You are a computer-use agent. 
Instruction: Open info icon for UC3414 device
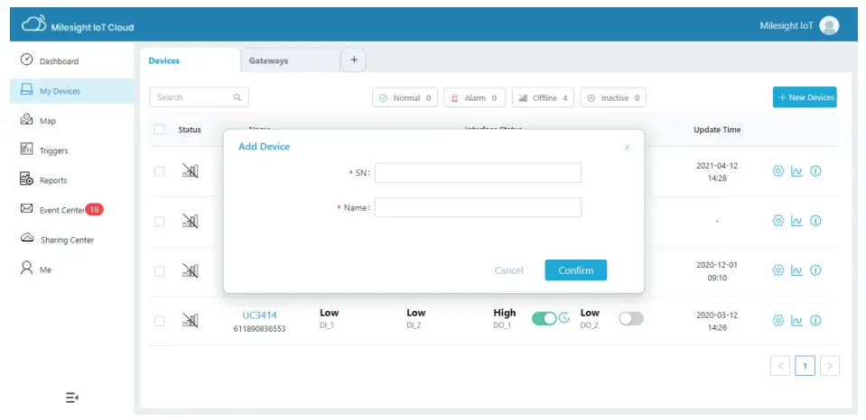[x=815, y=320]
